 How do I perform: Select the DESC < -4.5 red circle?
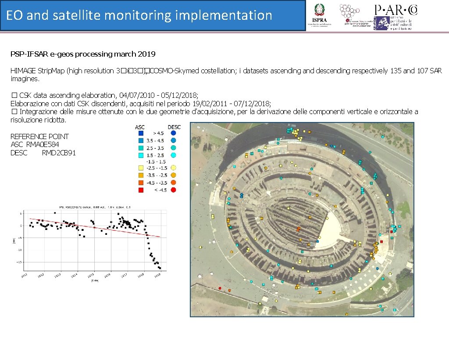tap(173, 190)
